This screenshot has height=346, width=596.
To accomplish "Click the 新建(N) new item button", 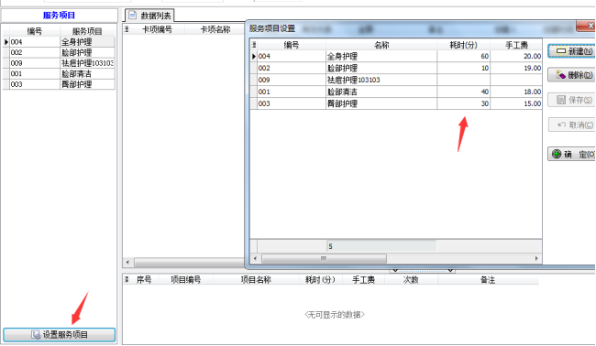I will coord(571,51).
